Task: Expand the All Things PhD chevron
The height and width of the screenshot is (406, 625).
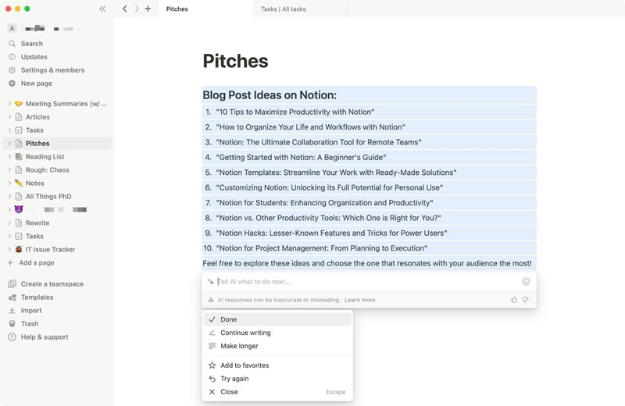Action: click(9, 197)
